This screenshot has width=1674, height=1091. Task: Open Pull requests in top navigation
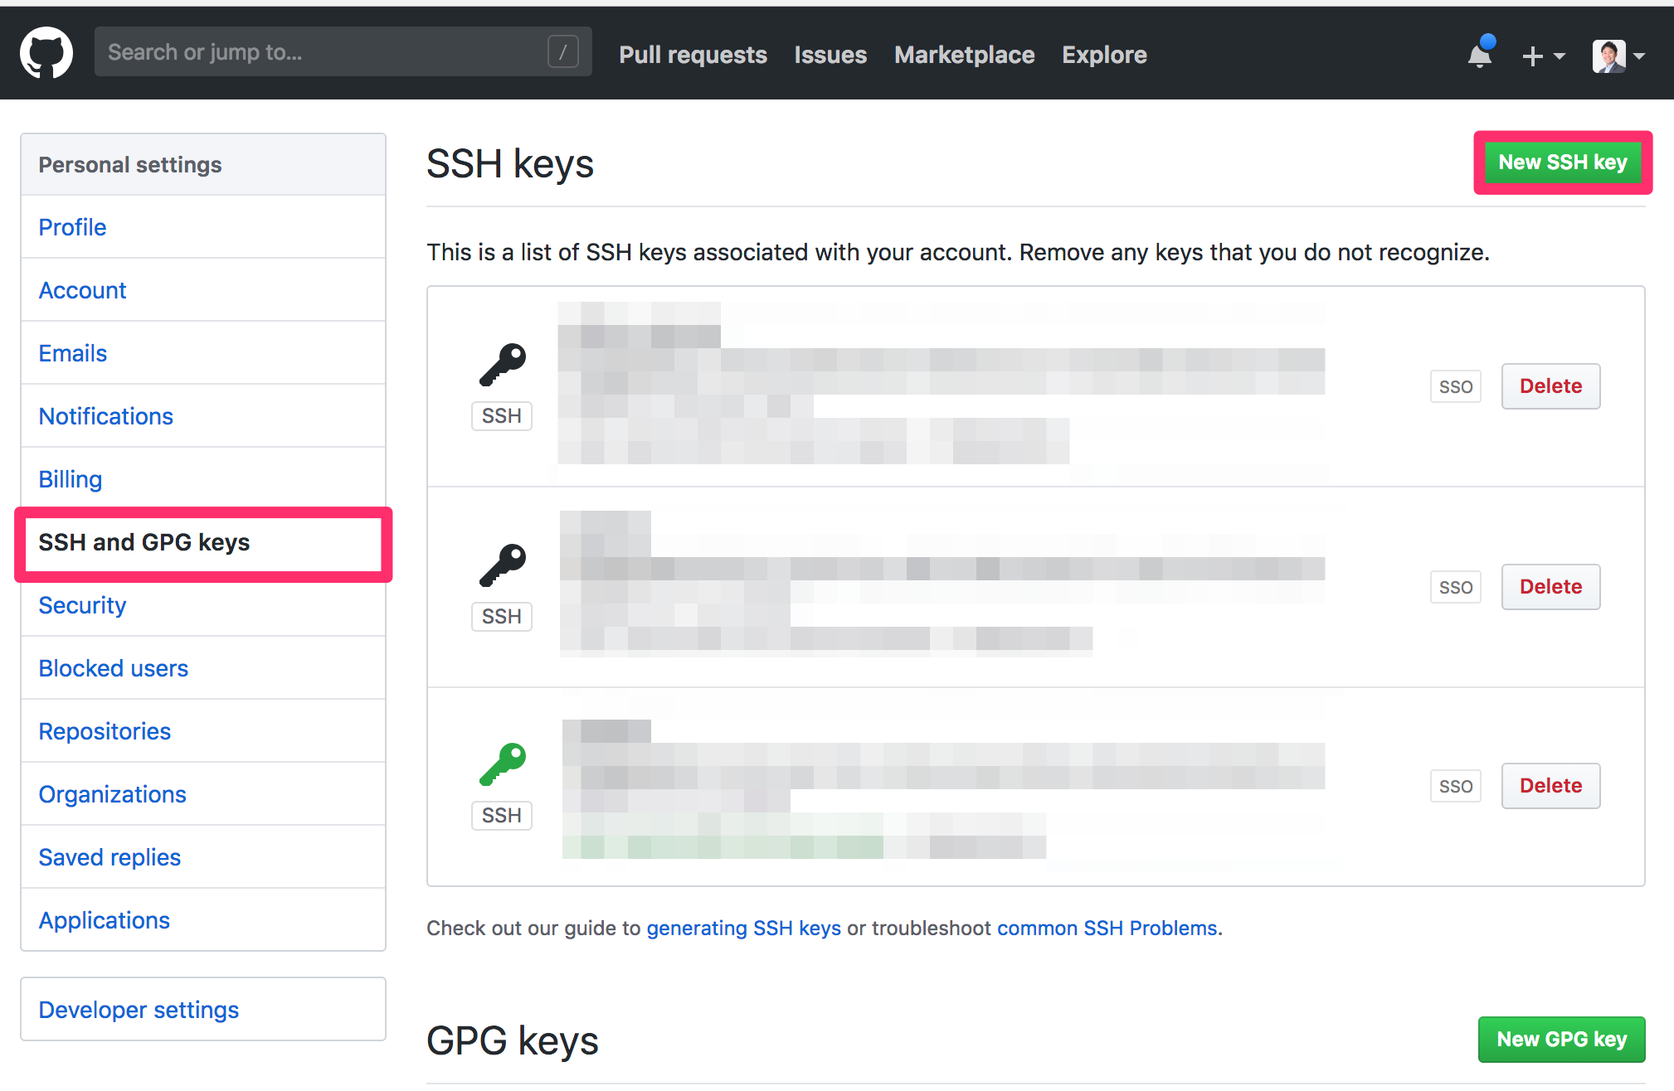693,55
